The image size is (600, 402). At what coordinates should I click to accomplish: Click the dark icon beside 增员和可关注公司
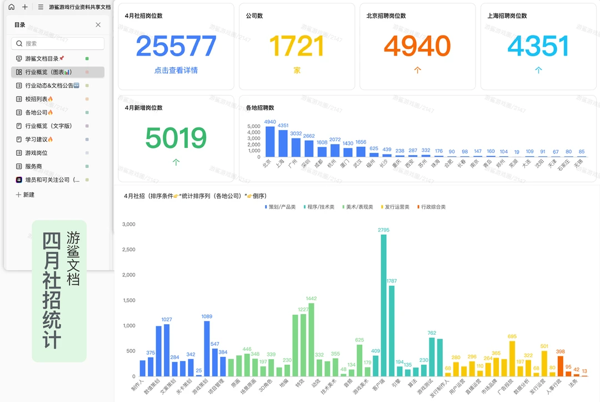point(19,180)
